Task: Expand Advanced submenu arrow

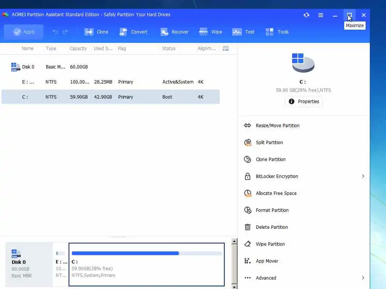Action: click(363, 278)
